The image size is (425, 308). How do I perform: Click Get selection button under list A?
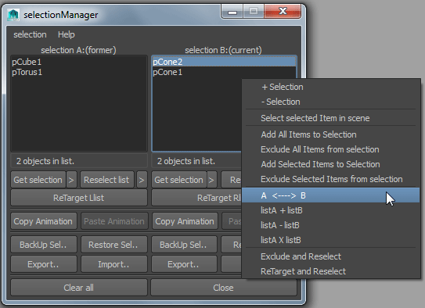(38, 180)
